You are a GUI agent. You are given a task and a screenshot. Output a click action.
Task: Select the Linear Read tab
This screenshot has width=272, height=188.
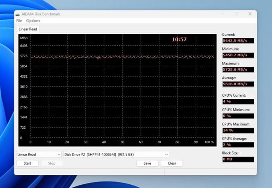(28, 29)
